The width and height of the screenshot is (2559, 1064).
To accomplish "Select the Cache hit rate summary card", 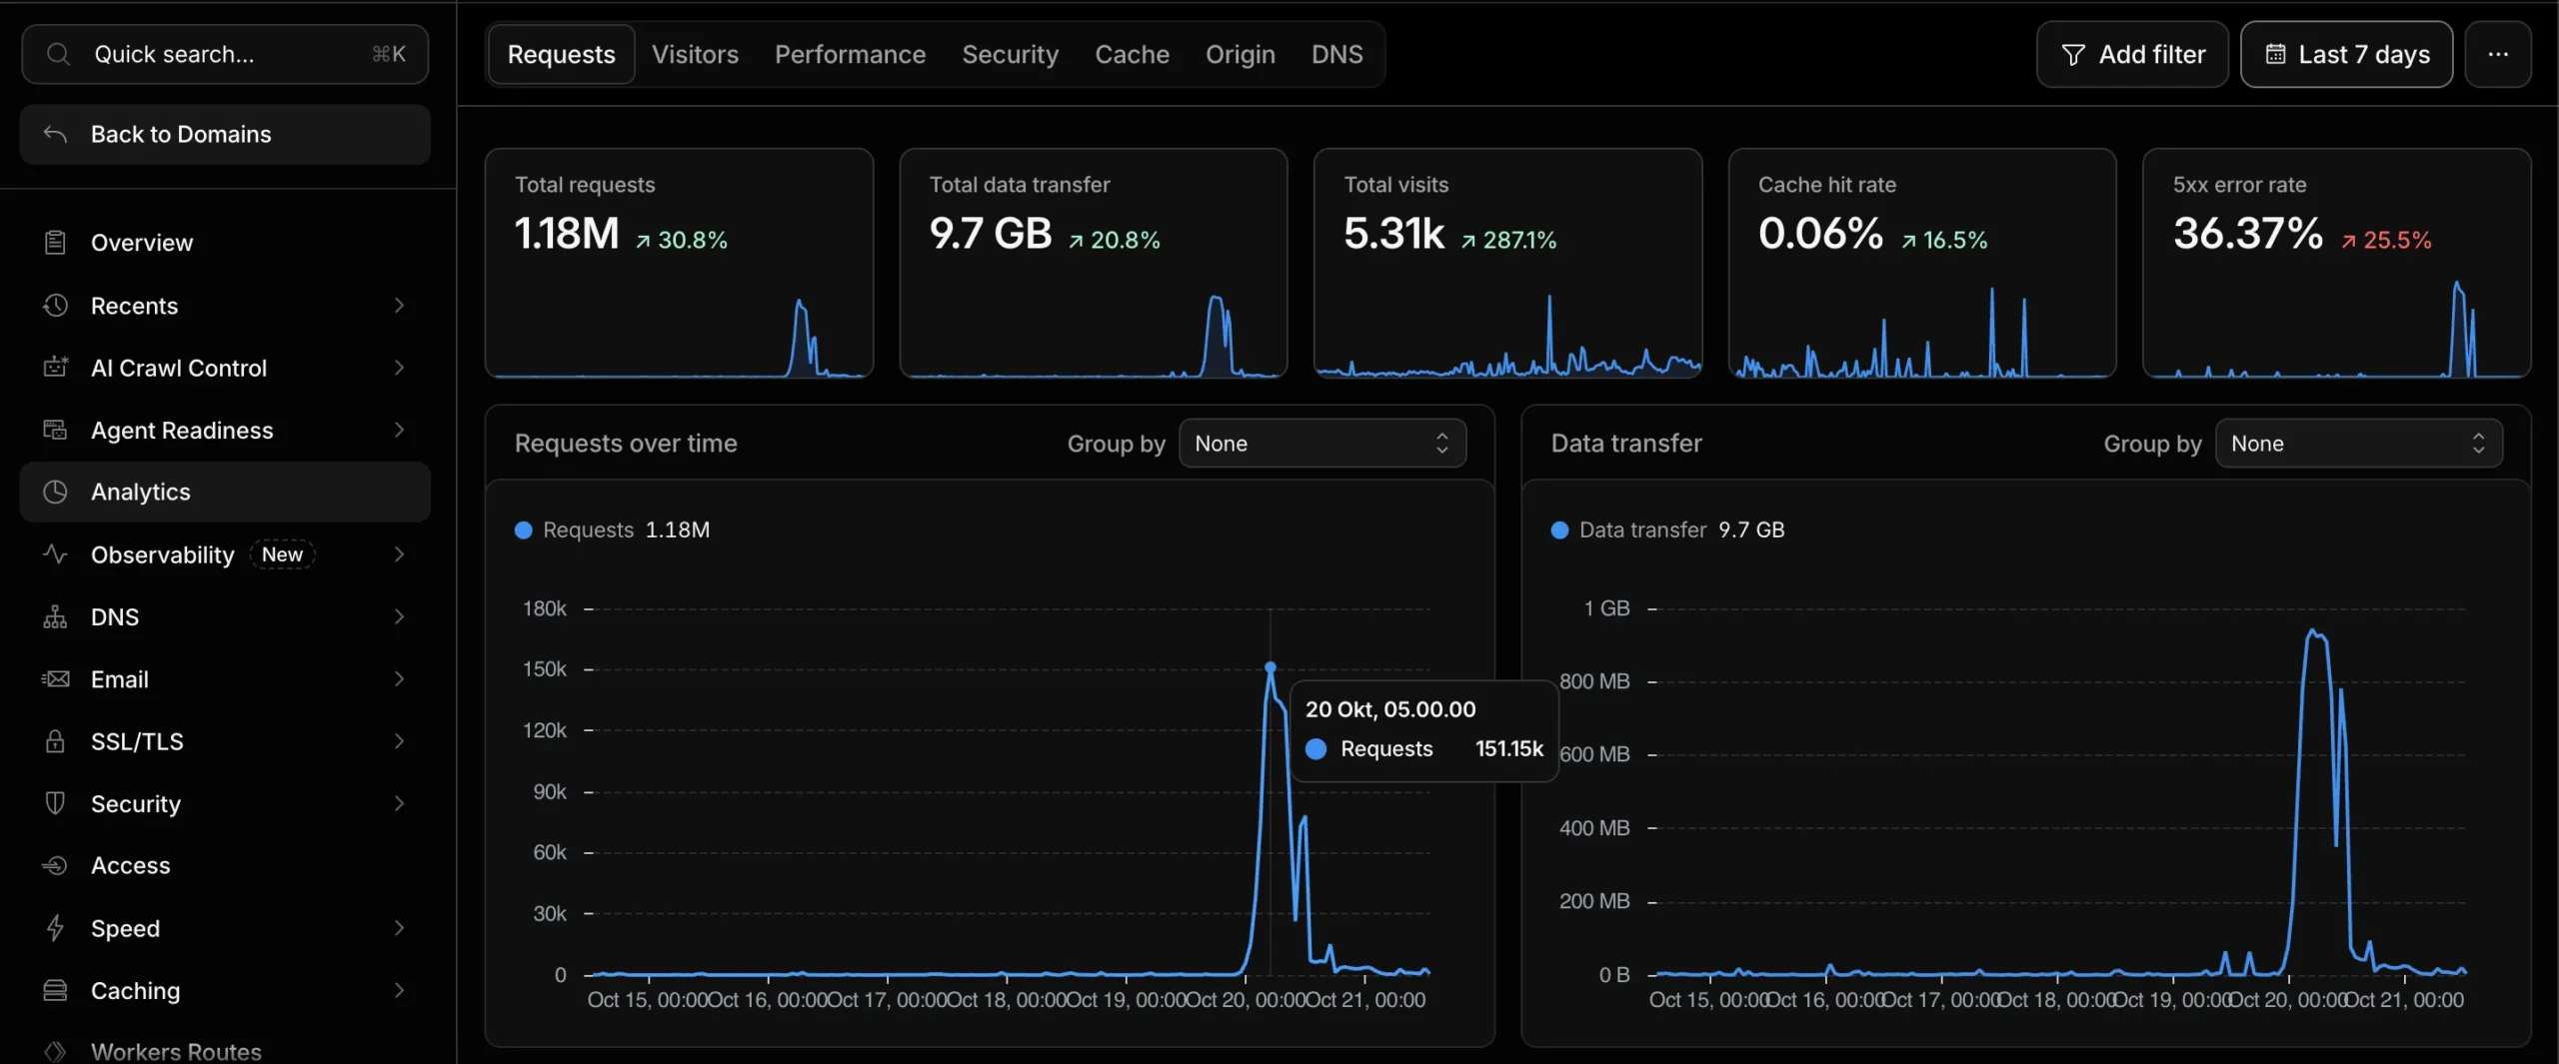I will (1921, 263).
